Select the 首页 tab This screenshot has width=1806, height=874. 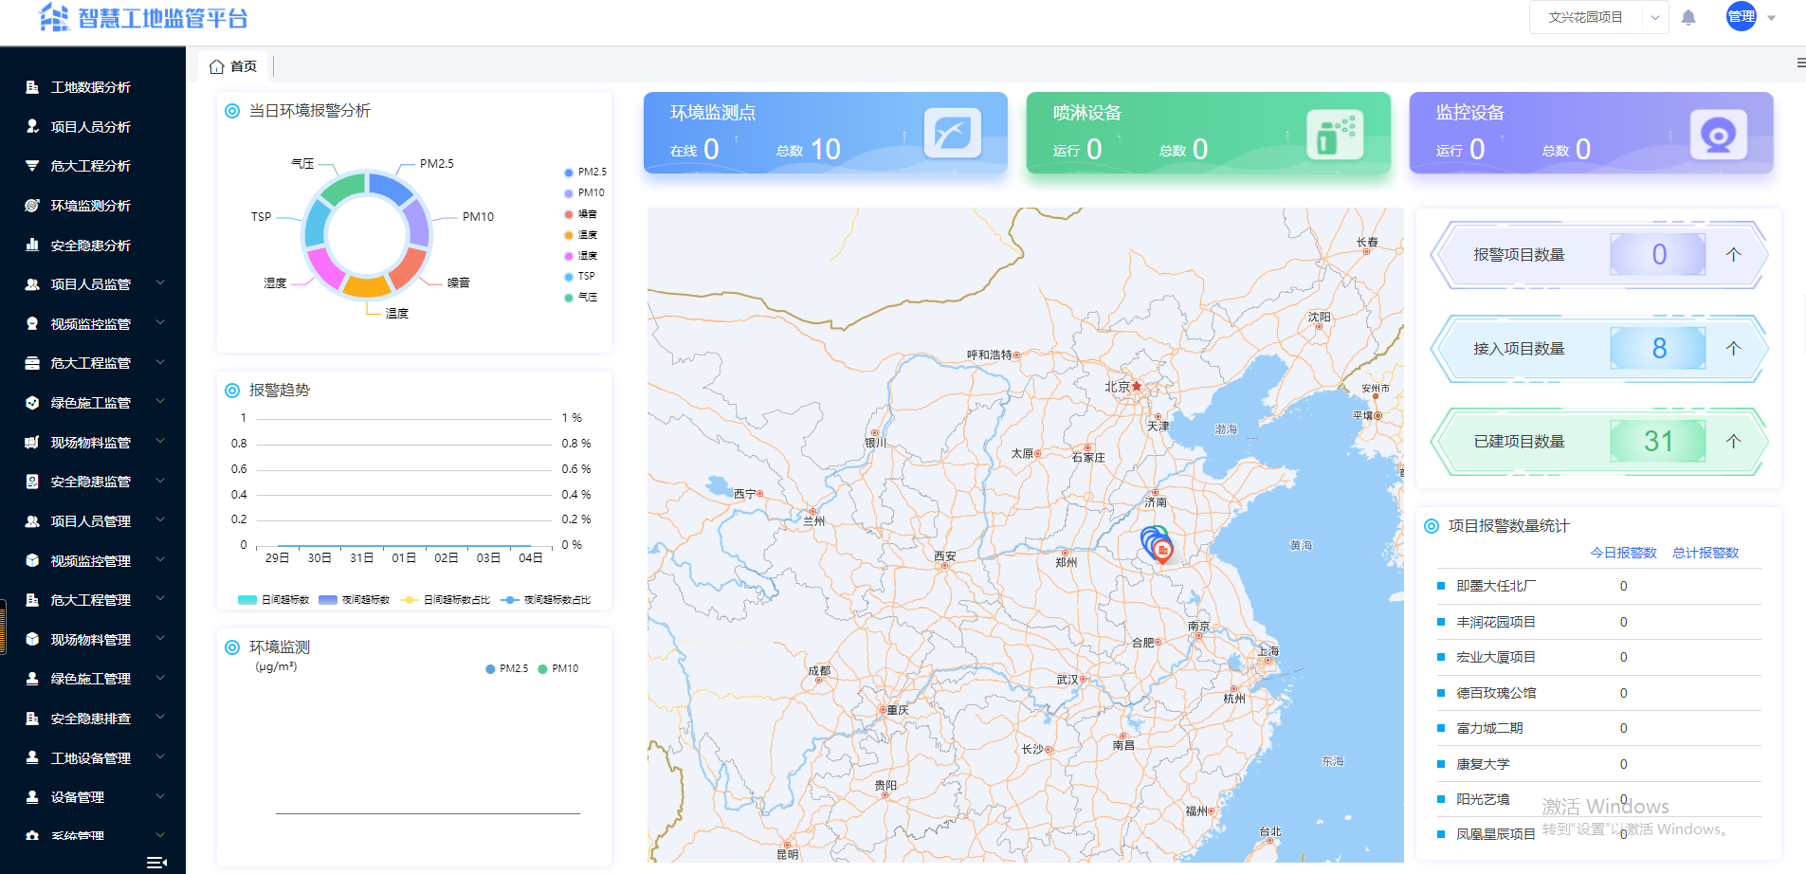click(243, 66)
